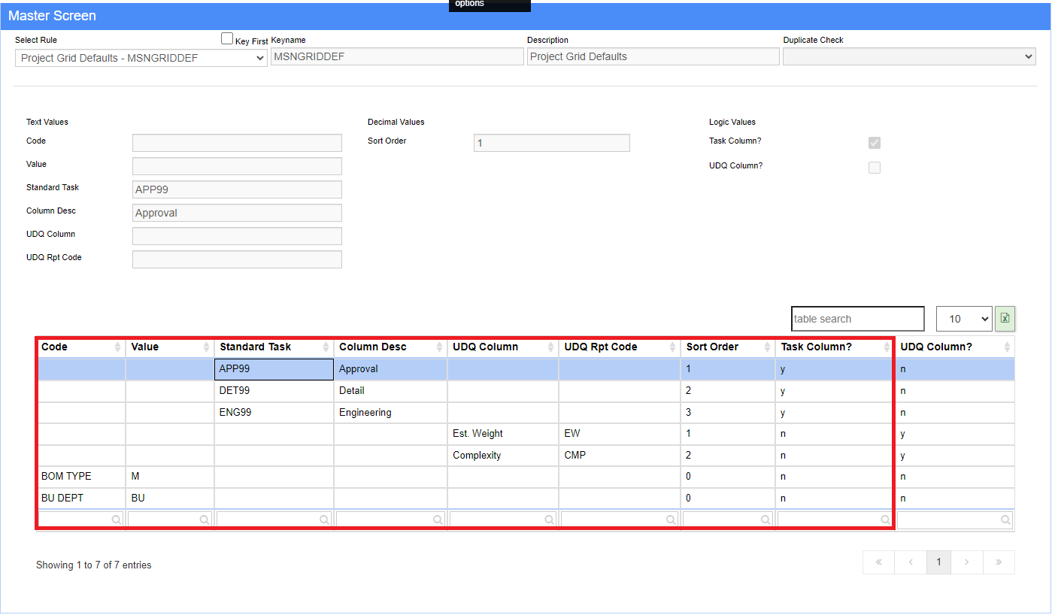1052x615 pixels.
Task: Select the DET99 cell
Action: point(274,391)
